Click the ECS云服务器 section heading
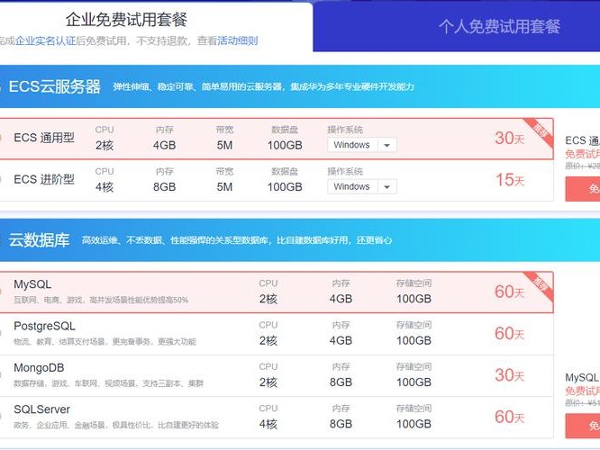Viewport: 600px width, 450px height. click(54, 86)
